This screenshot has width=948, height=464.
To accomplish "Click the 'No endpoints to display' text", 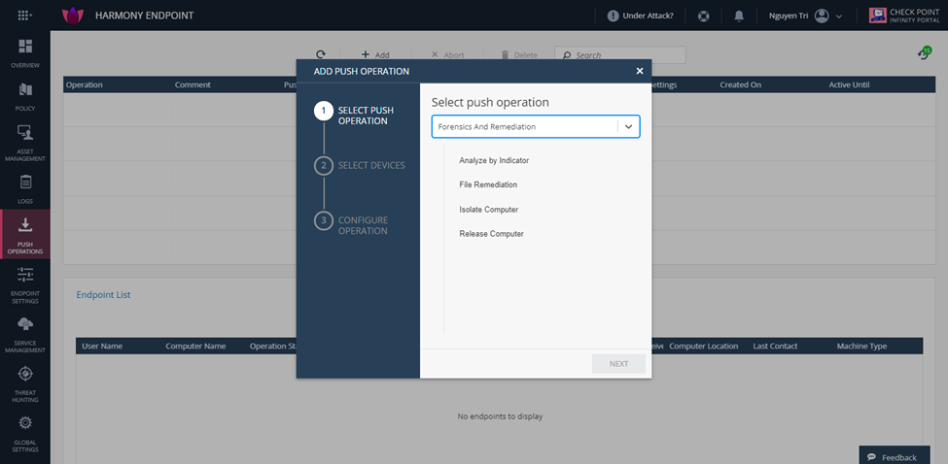I will (x=500, y=416).
